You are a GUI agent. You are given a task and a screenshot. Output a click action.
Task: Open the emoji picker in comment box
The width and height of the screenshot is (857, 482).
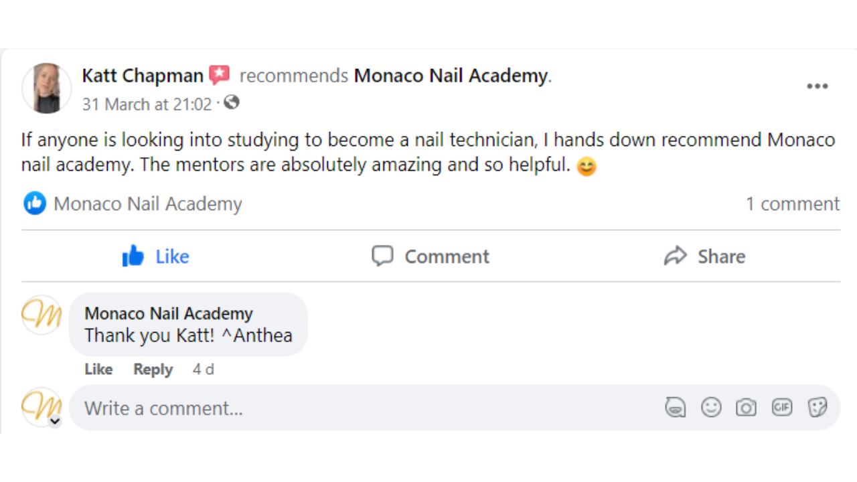[x=711, y=407]
